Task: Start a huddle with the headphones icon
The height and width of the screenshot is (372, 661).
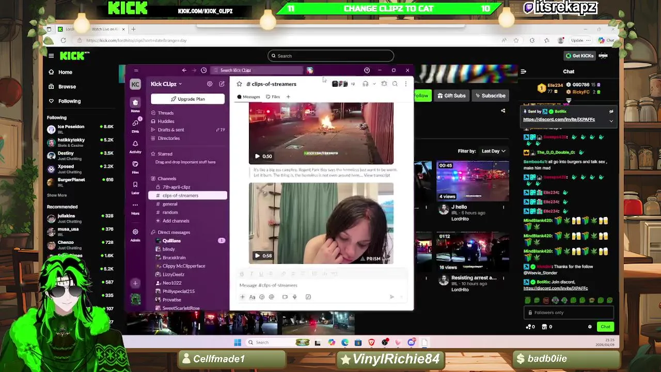Action: pyautogui.click(x=365, y=84)
